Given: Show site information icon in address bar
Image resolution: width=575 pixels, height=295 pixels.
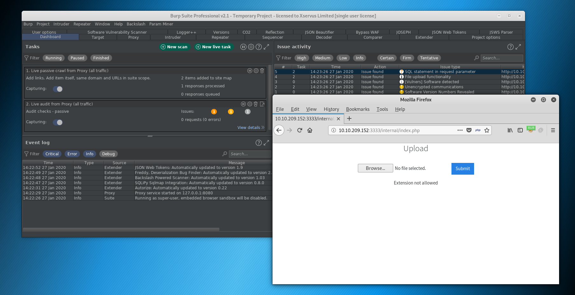Looking at the screenshot, I should point(334,130).
